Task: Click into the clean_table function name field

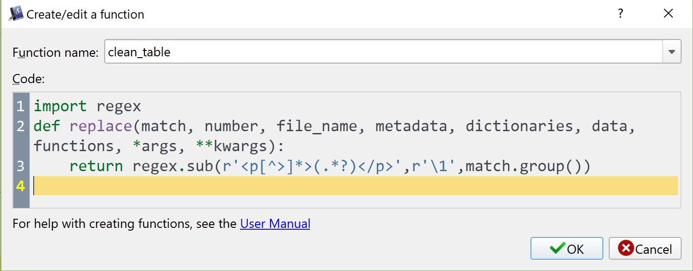Action: [382, 52]
